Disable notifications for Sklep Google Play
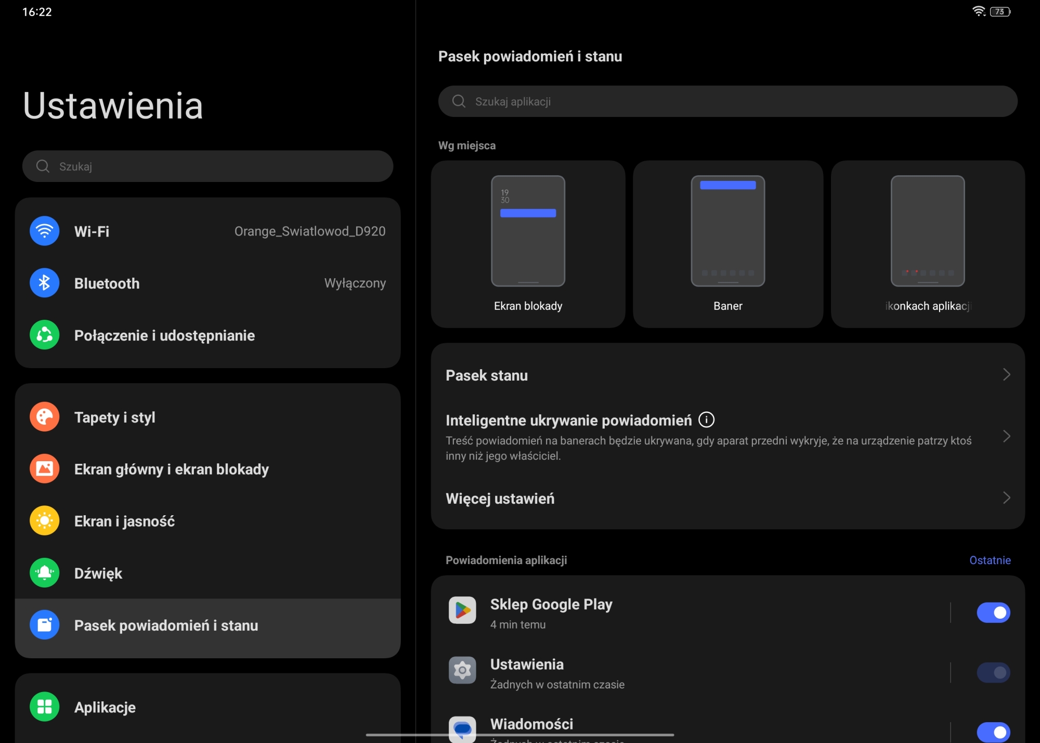Screen dimensions: 1040x743 (993, 612)
